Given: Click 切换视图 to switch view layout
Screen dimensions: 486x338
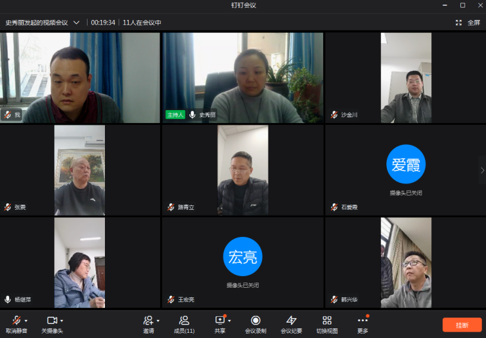Looking at the screenshot, I should pyautogui.click(x=327, y=321).
